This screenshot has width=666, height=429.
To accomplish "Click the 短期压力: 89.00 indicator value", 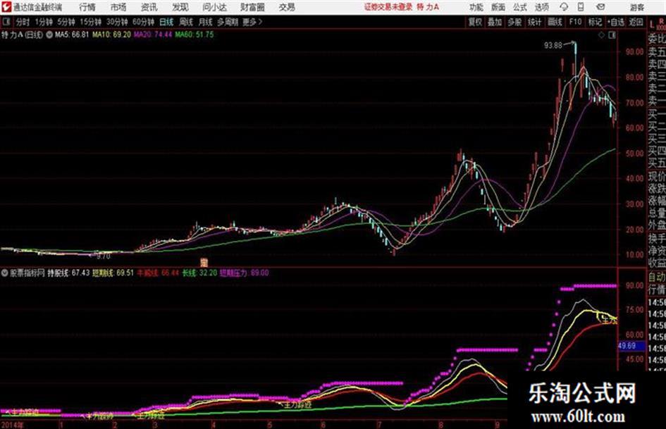I will 245,273.
